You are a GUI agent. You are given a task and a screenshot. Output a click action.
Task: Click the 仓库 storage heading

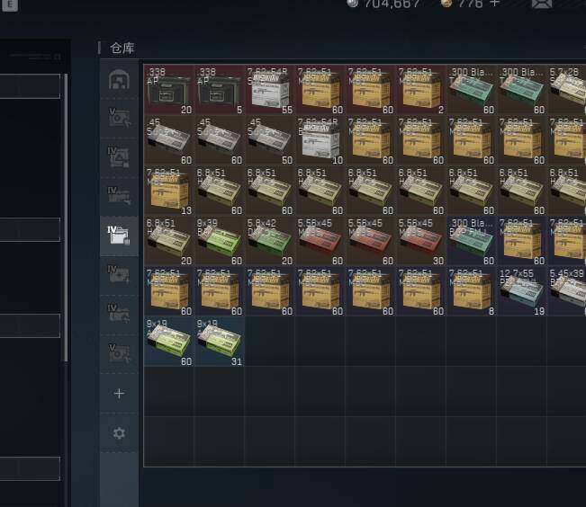[x=122, y=49]
